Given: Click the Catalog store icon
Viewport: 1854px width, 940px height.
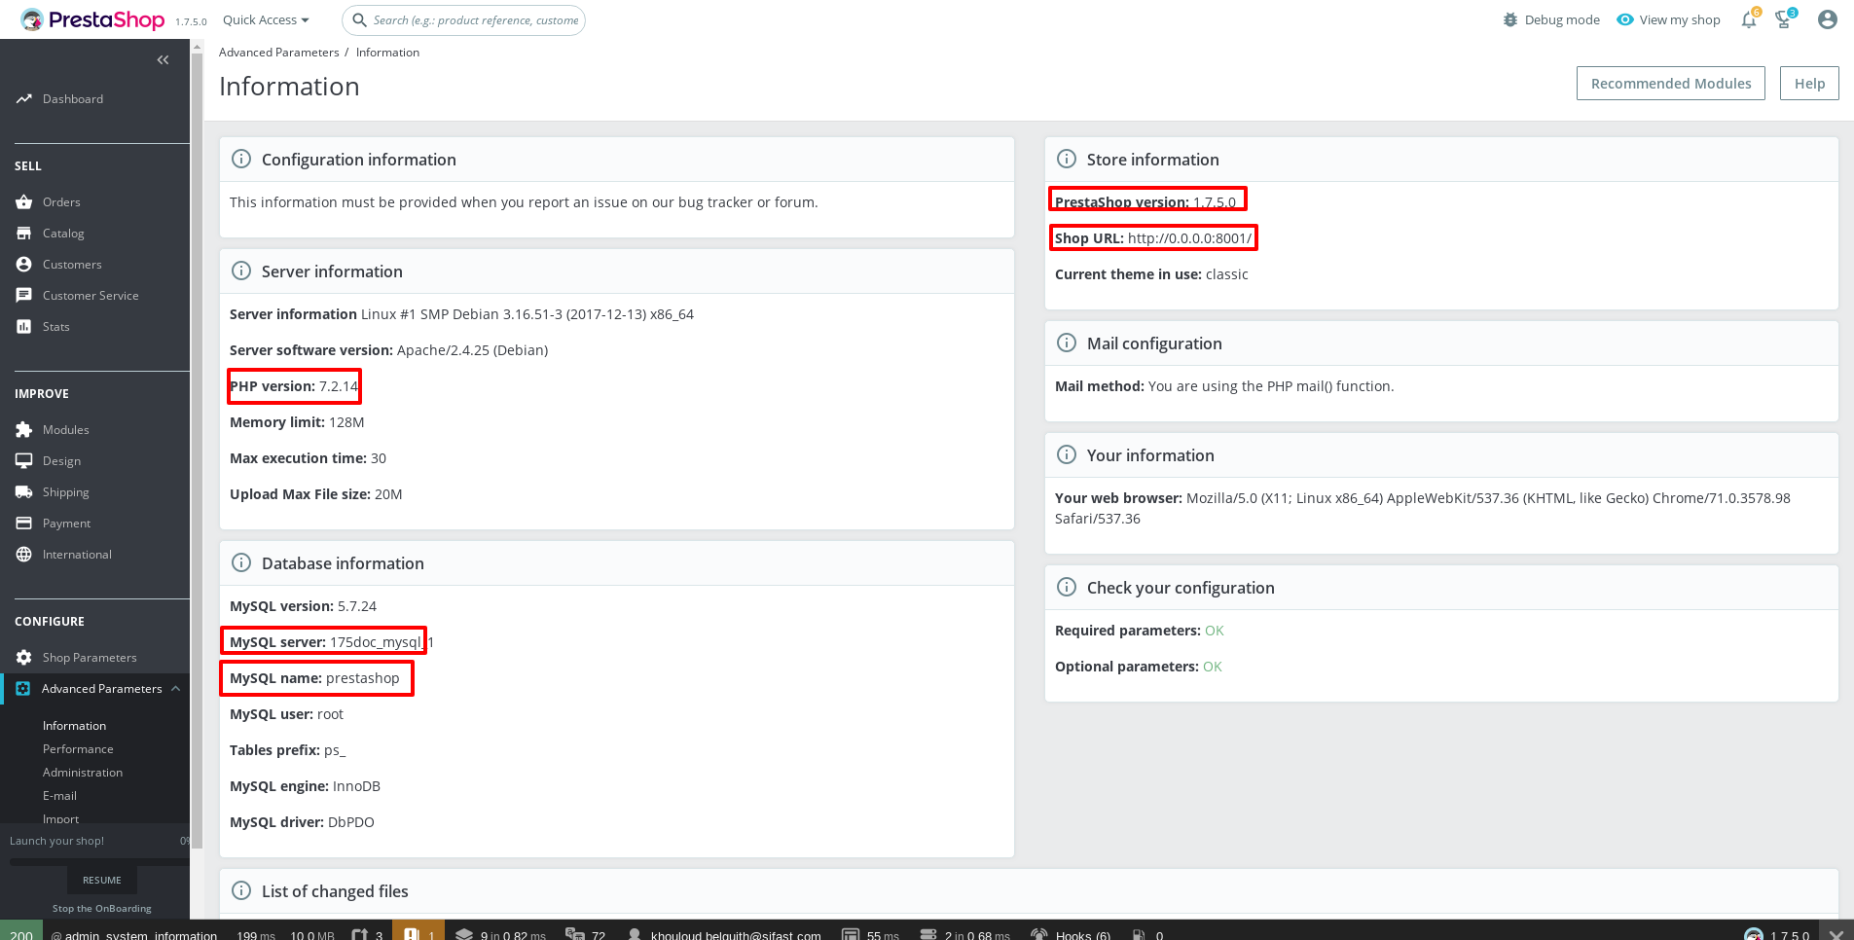Looking at the screenshot, I should (24, 234).
